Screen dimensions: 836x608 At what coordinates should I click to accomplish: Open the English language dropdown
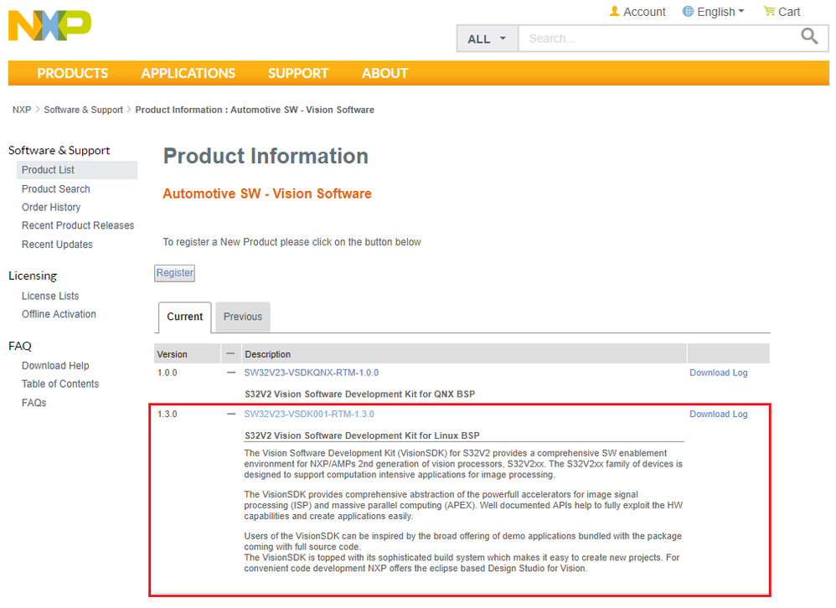(714, 12)
